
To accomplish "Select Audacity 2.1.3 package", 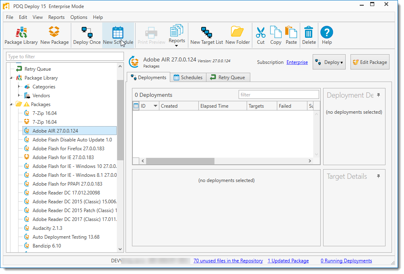I will click(47, 228).
